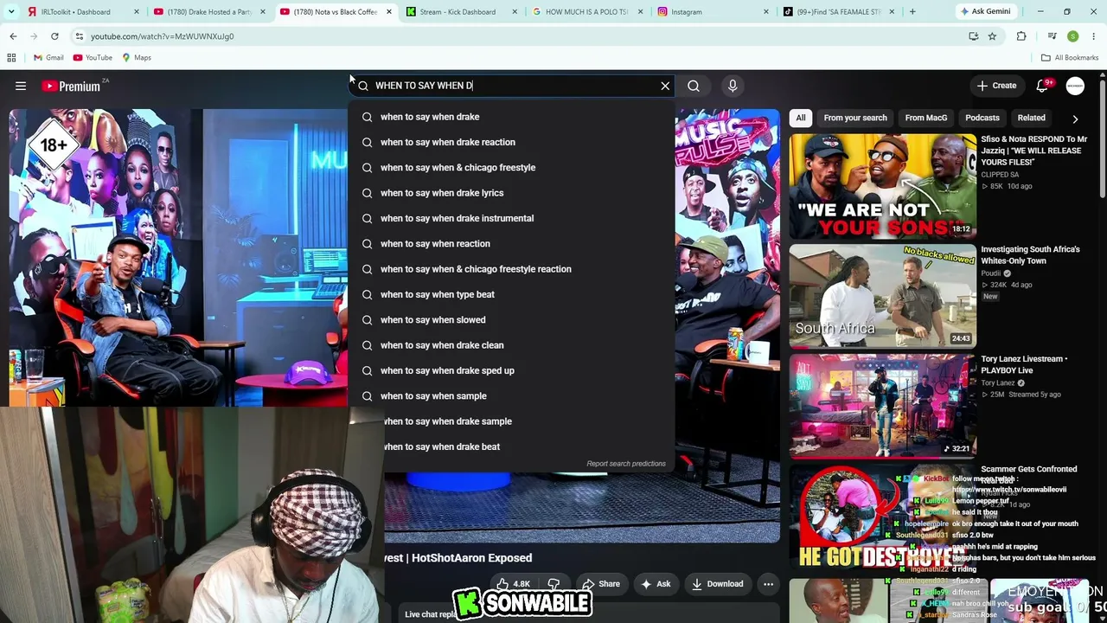Screen dimensions: 1107x623
Task: Open Chrome three-dot menu
Action: point(1094,36)
